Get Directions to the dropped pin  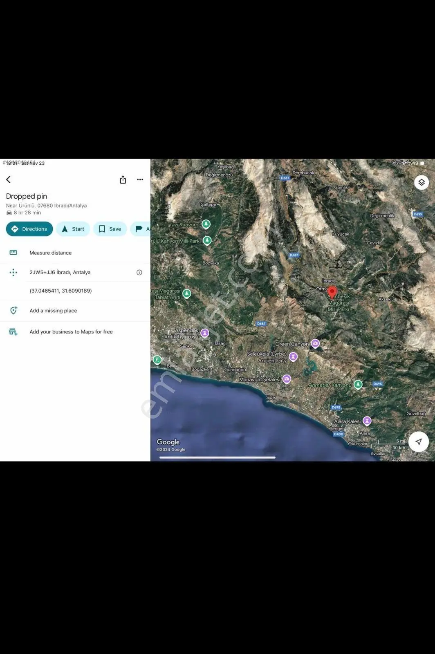pyautogui.click(x=29, y=229)
